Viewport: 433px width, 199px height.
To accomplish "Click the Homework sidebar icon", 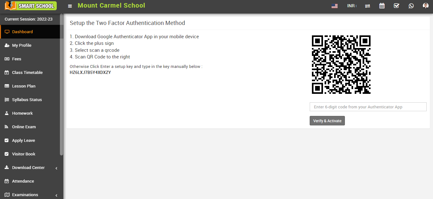I will click(x=7, y=113).
